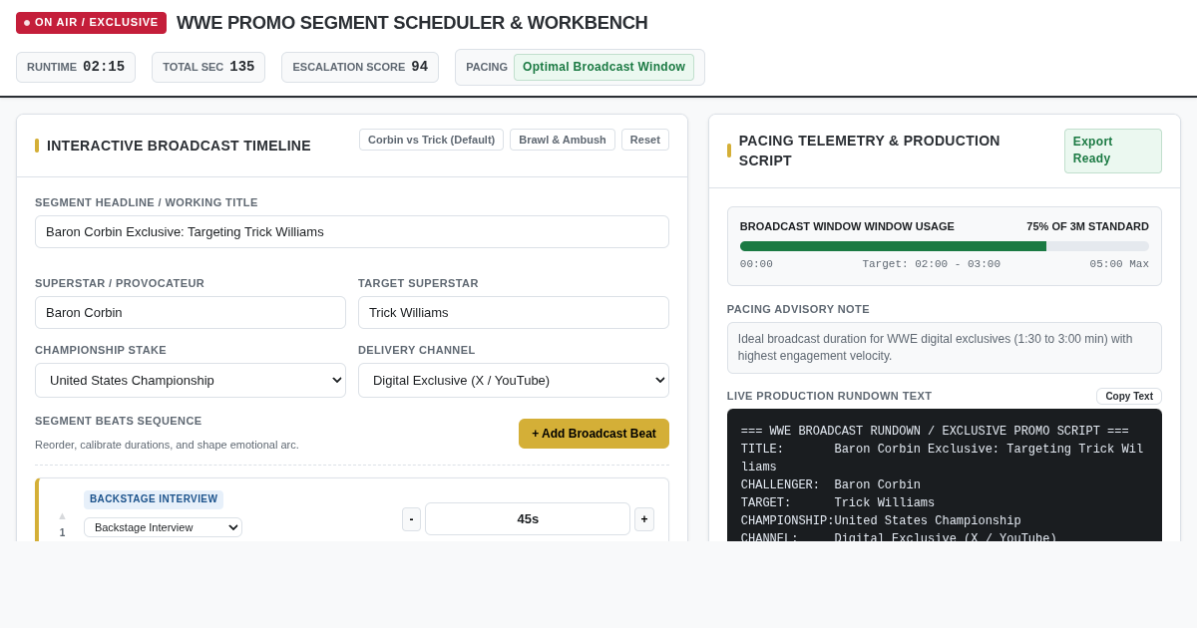Screen dimensions: 1197x628
Task: Open the Championship Stake dropdown
Action: point(191,380)
